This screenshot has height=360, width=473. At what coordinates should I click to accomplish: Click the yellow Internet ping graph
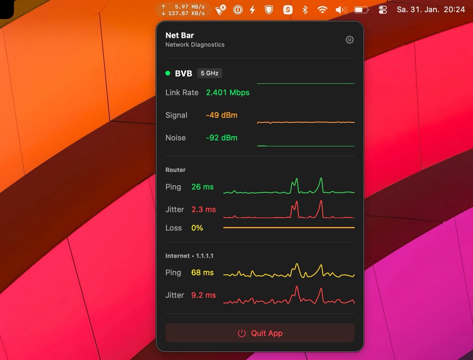289,272
